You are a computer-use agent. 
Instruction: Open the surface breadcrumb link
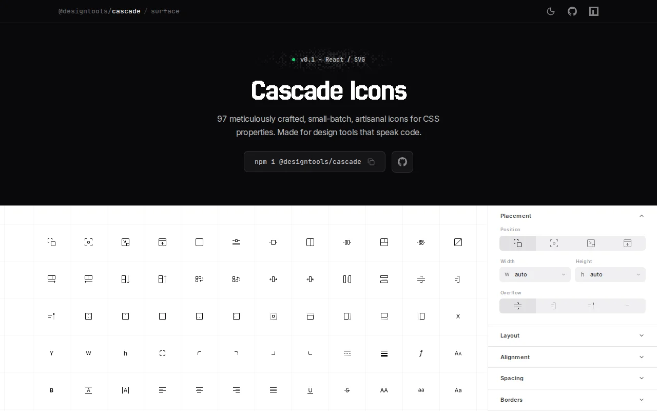[x=165, y=11]
